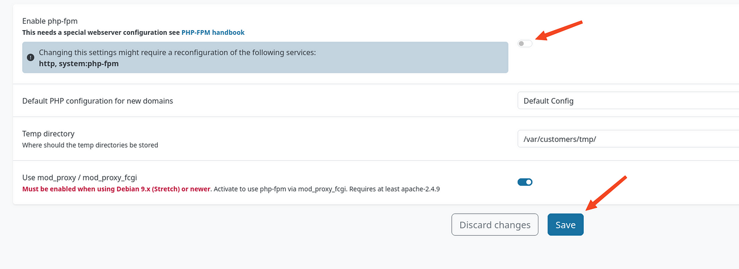
Task: Click the red arrow pointing at Save
Action: 606,193
